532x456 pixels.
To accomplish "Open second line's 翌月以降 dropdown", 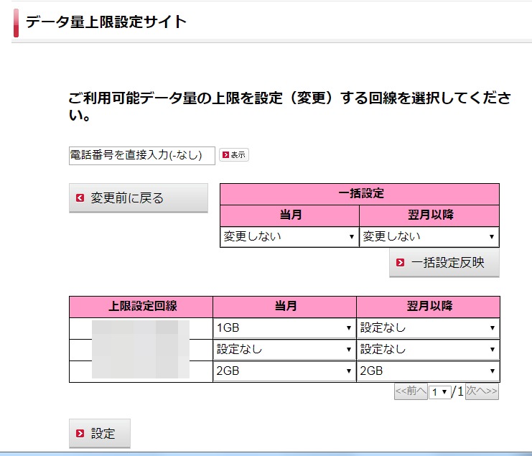I will click(x=428, y=350).
